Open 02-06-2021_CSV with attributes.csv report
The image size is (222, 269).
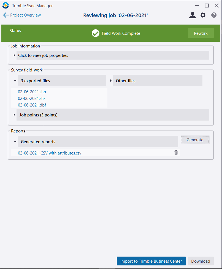50,153
